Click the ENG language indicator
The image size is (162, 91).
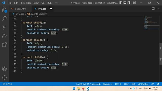click(x=140, y=88)
